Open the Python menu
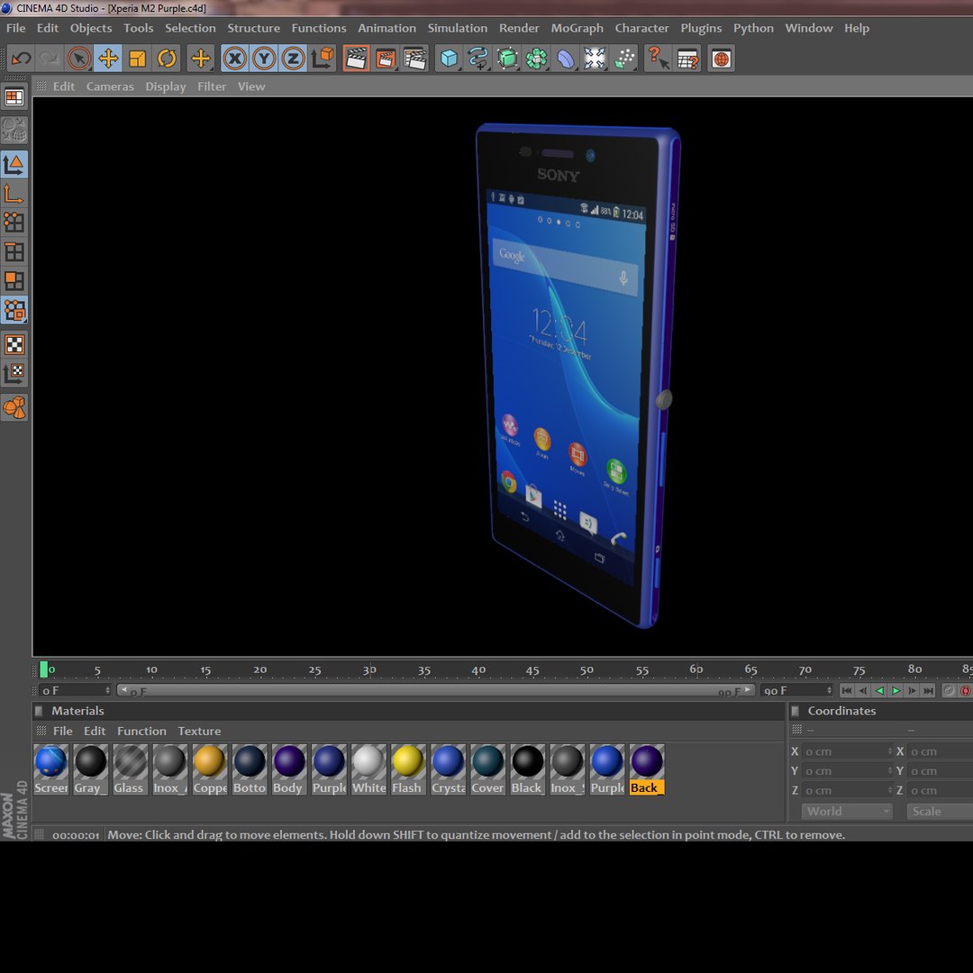973x973 pixels. pos(753,28)
